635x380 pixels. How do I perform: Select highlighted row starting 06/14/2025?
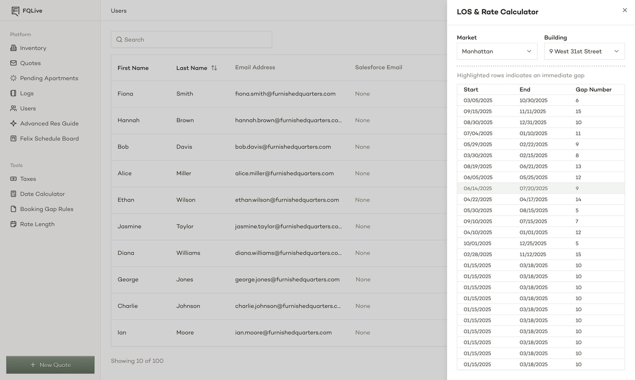[541, 188]
